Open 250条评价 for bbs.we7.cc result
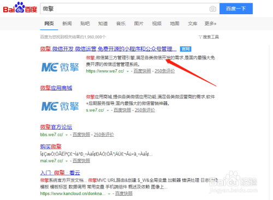 tap(104, 135)
